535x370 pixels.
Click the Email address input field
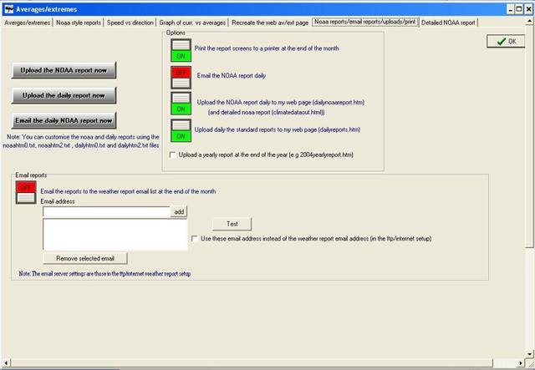point(105,212)
